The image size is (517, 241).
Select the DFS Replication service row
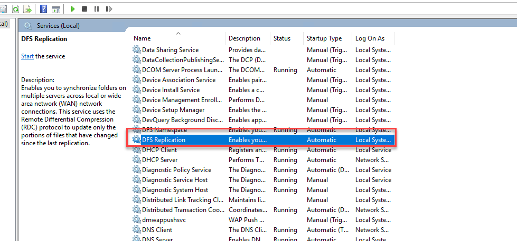(x=164, y=140)
